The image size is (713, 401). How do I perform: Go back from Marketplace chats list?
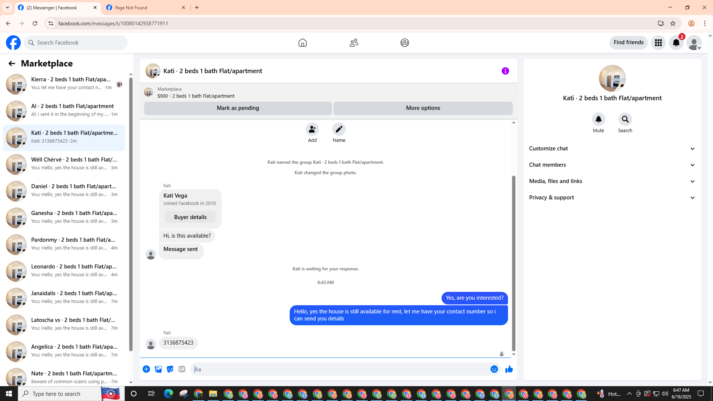(12, 63)
